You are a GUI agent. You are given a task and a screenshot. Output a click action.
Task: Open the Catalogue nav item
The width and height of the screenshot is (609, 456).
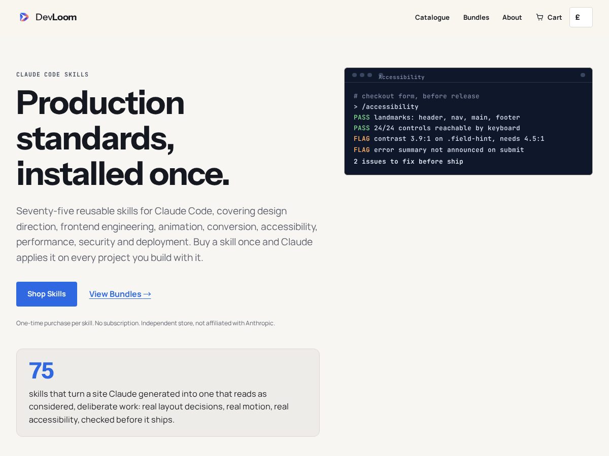coord(432,17)
